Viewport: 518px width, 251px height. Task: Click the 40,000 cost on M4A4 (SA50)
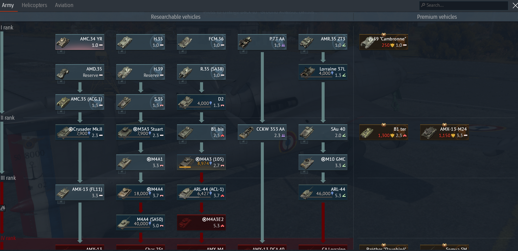click(x=141, y=224)
